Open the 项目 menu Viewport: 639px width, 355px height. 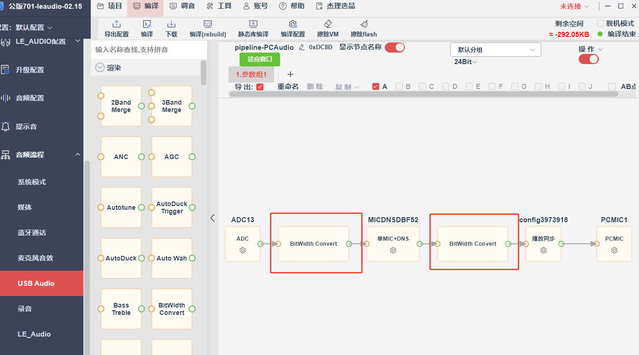point(110,6)
